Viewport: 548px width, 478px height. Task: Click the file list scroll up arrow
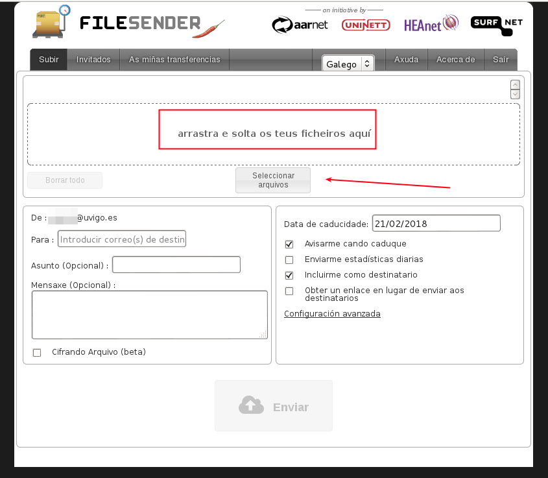click(515, 85)
